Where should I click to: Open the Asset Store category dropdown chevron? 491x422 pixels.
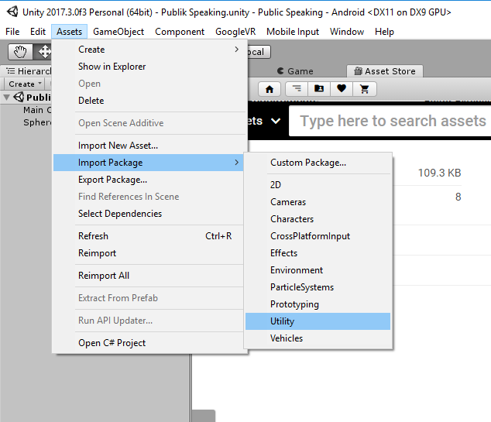(x=276, y=121)
